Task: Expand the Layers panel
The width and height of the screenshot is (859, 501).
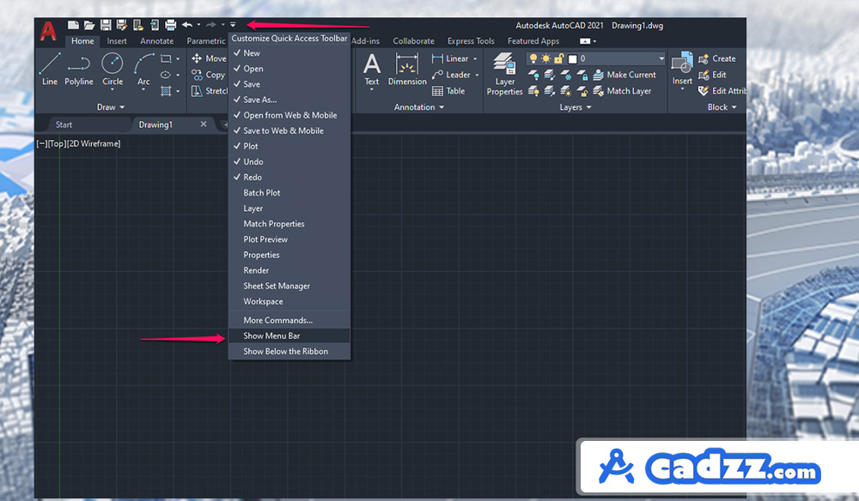Action: point(576,107)
